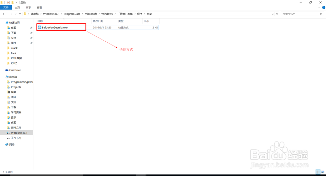
Task: Open 学习资料 folder under 此电脑
Action: (x=16, y=113)
